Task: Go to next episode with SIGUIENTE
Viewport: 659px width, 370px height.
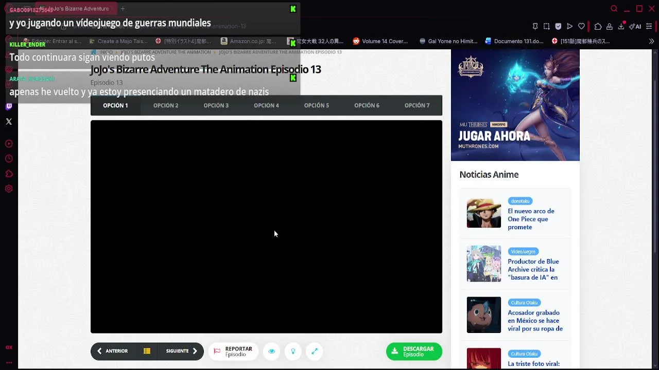Action: pyautogui.click(x=182, y=351)
